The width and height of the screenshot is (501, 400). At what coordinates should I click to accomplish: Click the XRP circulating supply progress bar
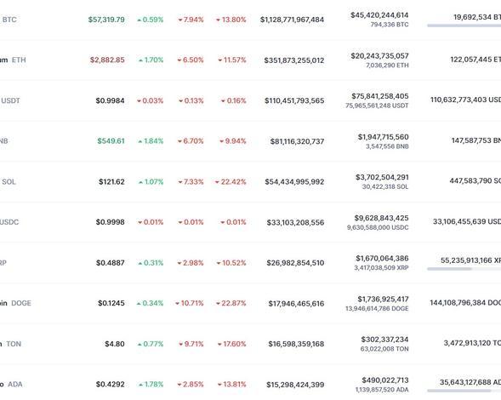[464, 269]
